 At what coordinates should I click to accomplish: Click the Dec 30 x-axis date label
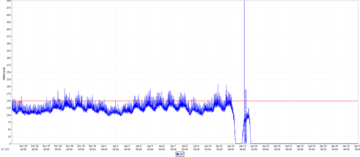point(81,146)
